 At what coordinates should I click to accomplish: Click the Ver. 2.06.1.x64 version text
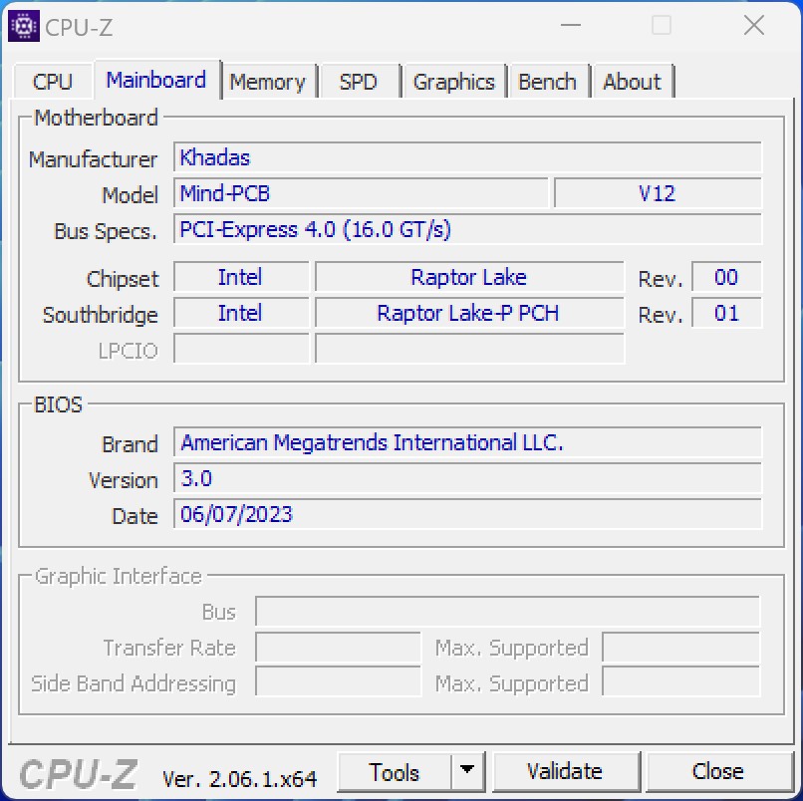240,779
